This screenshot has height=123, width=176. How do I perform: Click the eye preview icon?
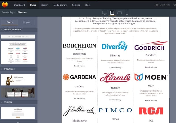174,5
